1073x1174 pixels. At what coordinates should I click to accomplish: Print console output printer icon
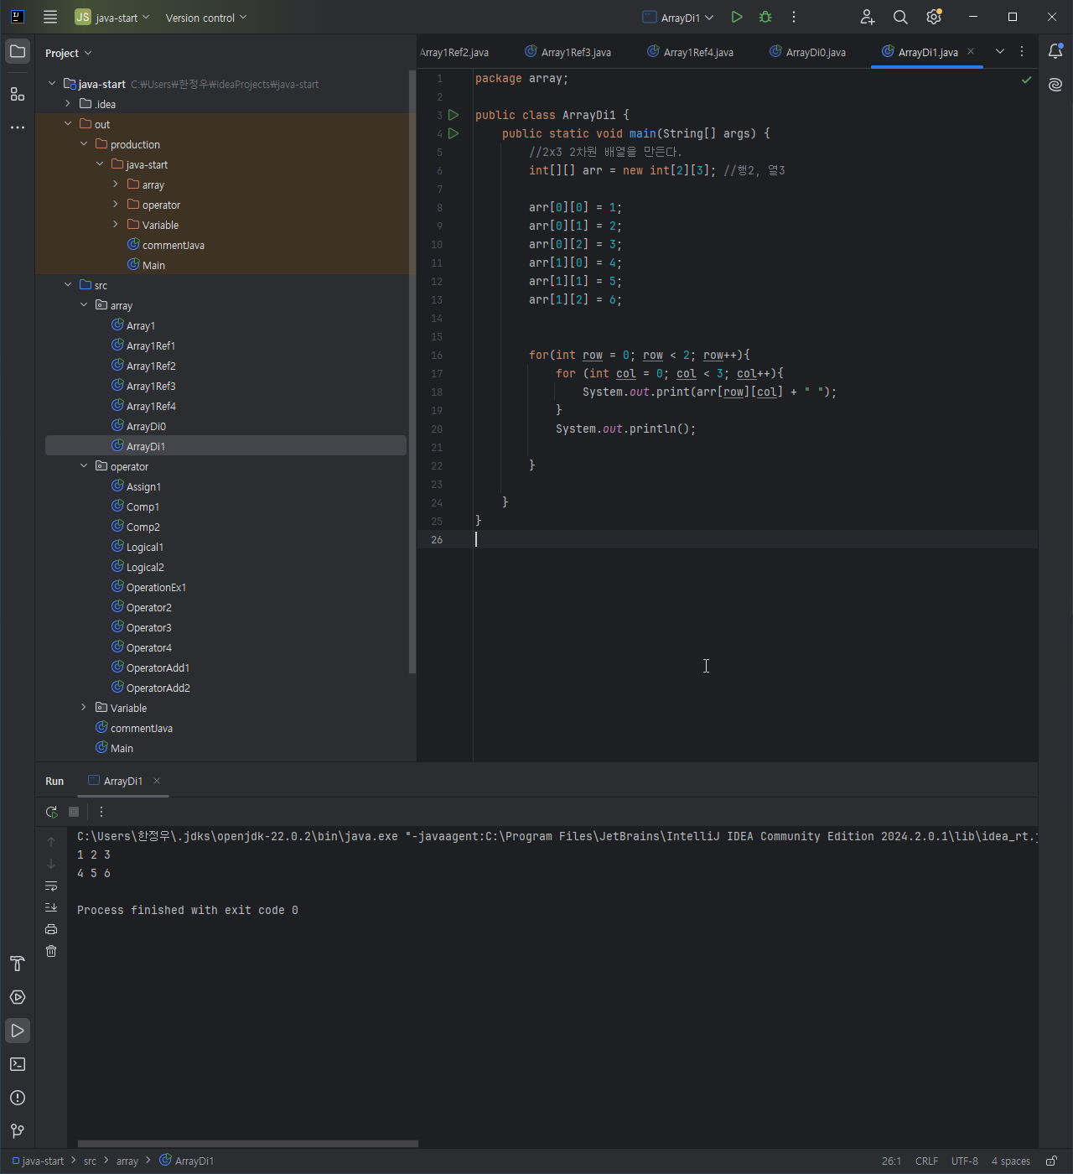click(51, 929)
